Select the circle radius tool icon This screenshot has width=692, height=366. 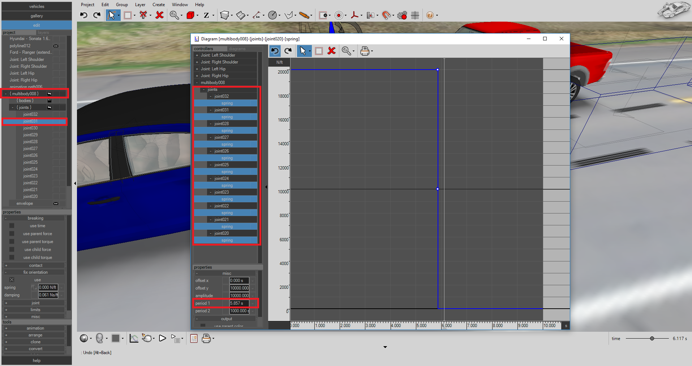coord(273,15)
